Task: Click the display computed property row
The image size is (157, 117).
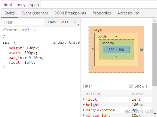Action: point(116,94)
